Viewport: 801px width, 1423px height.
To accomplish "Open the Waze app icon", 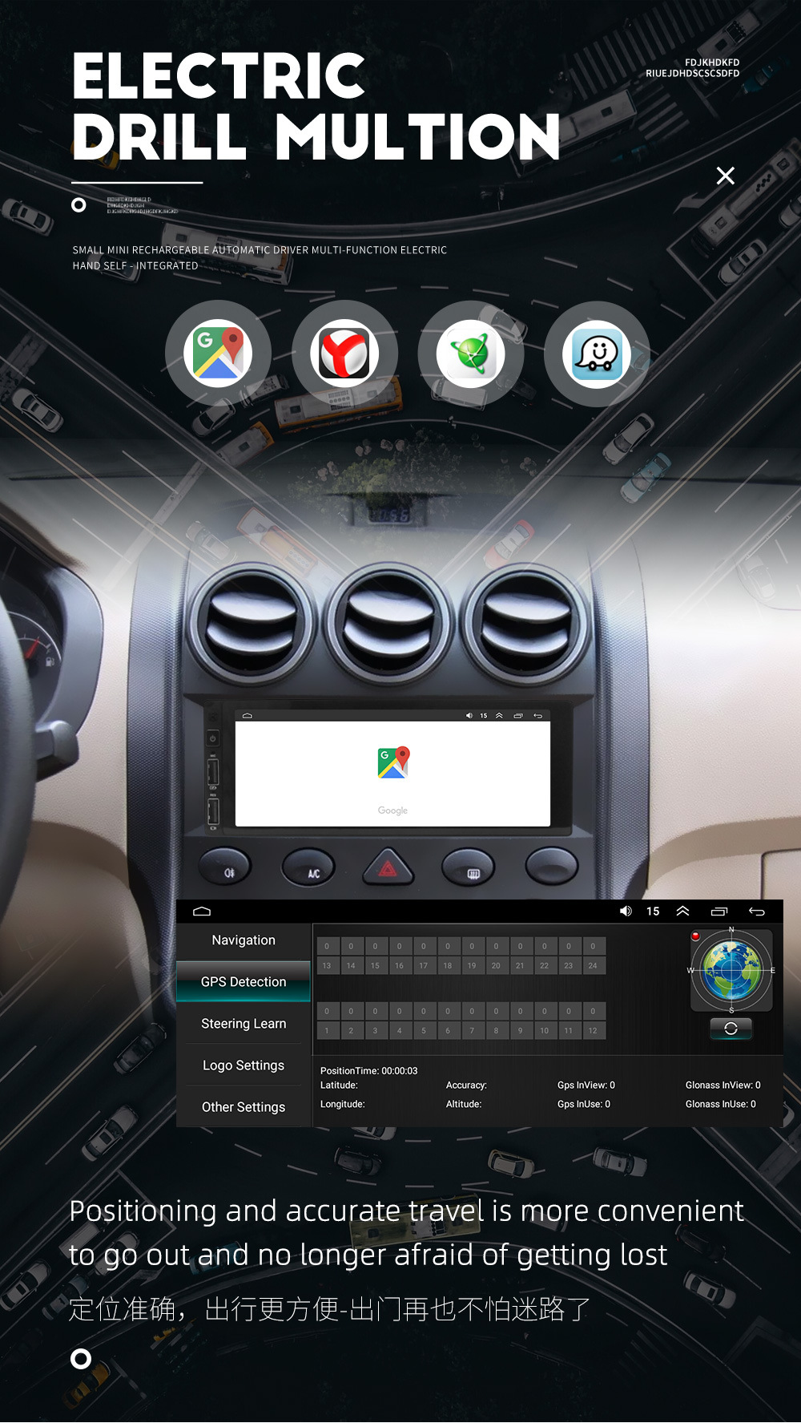I will (597, 354).
